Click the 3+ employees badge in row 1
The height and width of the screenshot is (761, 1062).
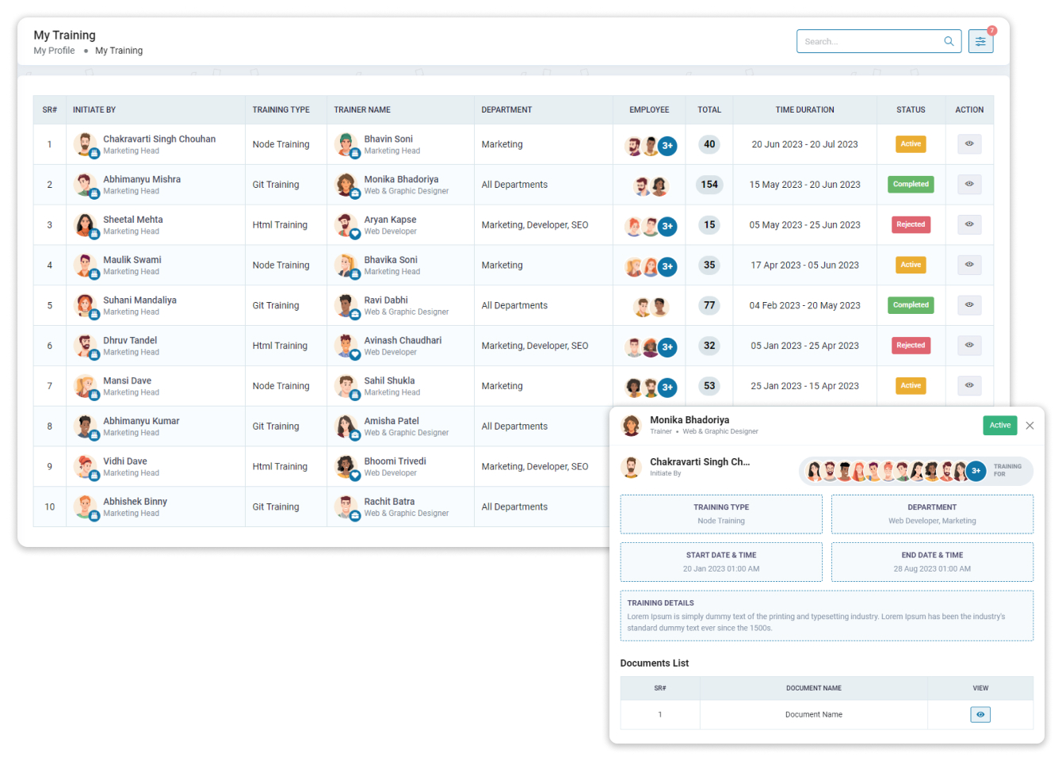point(667,146)
